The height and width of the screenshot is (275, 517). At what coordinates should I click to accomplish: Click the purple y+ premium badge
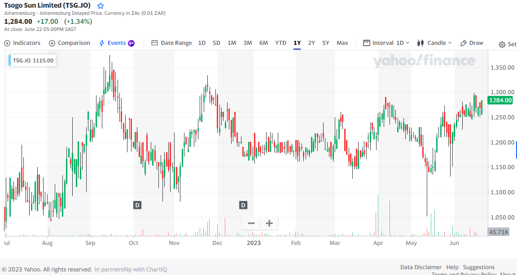131,43
